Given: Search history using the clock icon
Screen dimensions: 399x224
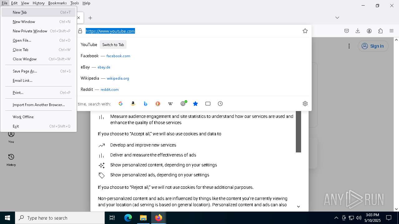Looking at the screenshot, I should (220, 104).
